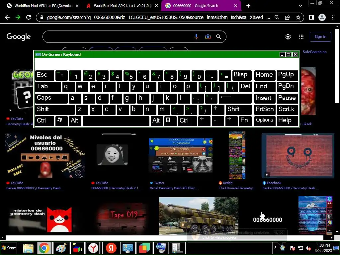Image resolution: width=340 pixels, height=255 pixels.
Task: Open the red smiley face Facebook thumbnail
Action: [298, 155]
